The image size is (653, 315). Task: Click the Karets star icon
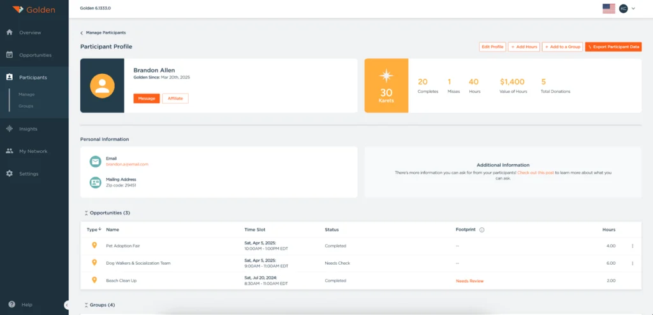point(386,76)
